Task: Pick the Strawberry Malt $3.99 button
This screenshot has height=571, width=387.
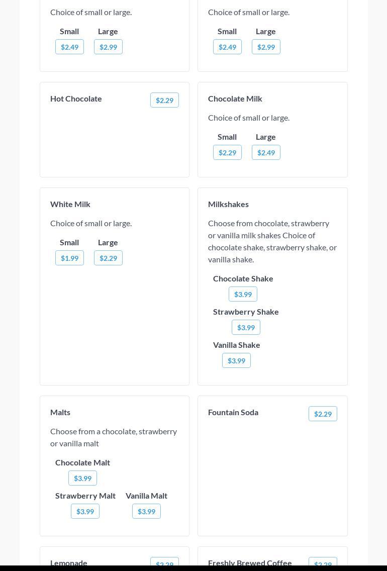Action: point(85,511)
